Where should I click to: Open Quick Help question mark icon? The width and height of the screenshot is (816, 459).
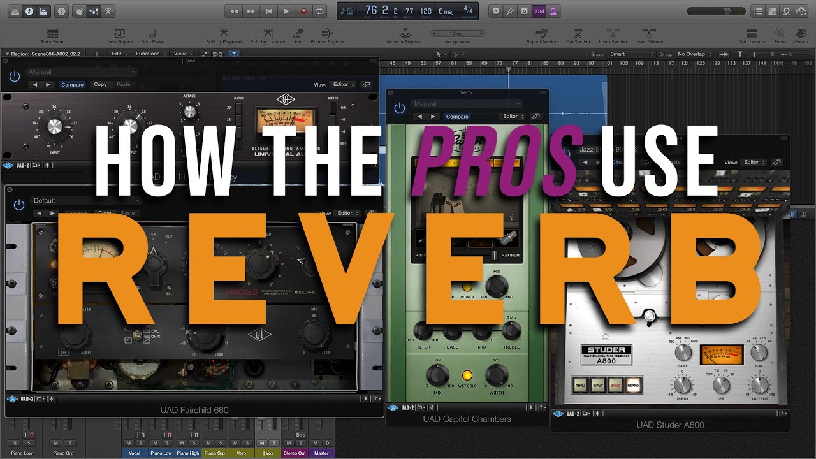click(61, 11)
